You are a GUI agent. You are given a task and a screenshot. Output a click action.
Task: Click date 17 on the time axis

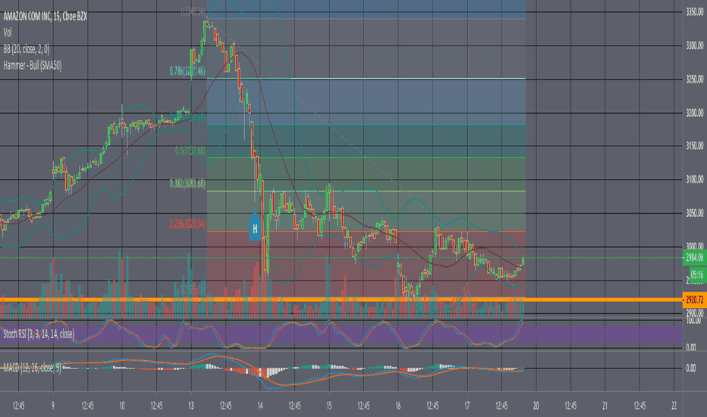[x=467, y=406]
